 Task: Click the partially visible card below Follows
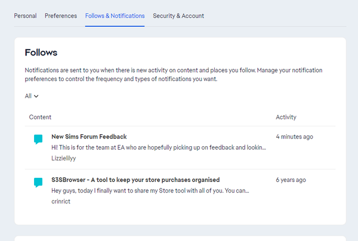(179, 238)
